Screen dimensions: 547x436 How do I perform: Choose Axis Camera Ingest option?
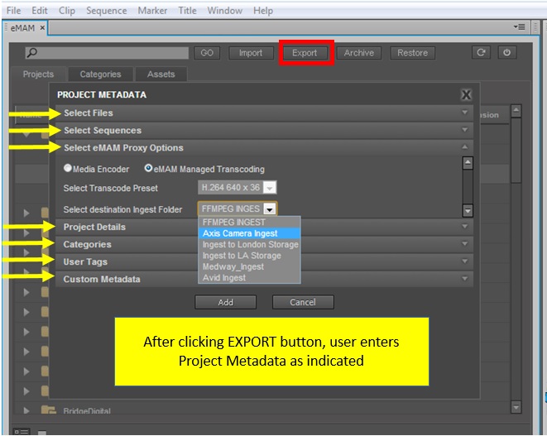(249, 233)
